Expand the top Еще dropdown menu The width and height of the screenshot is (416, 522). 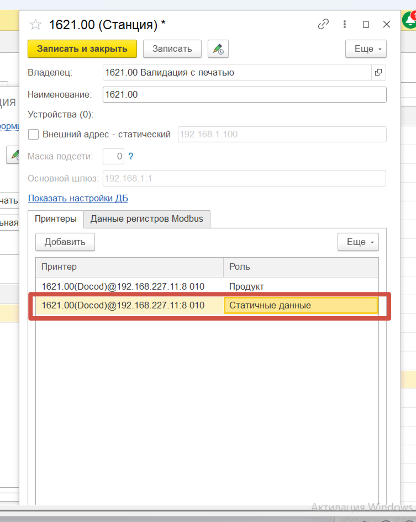(366, 49)
